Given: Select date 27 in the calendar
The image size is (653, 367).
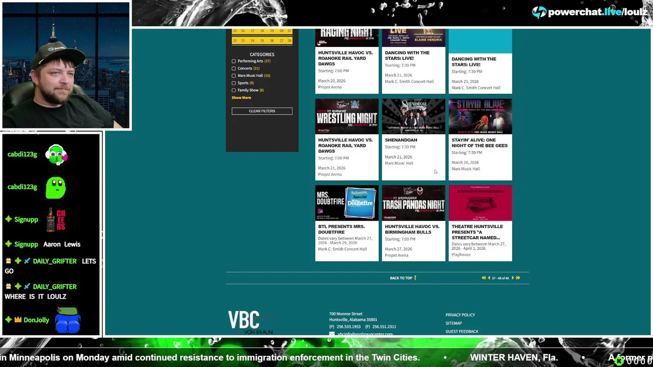Looking at the screenshot, I should point(281,41).
